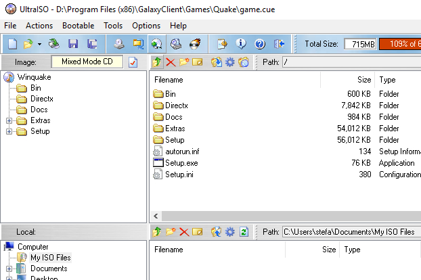Click the Size column header in local list
421x280 pixels.
pyautogui.click(x=313, y=250)
